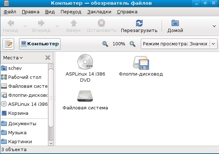Open Картинки folder in the sidebar
Viewport: 219px width, 154px height.
(x=24, y=141)
